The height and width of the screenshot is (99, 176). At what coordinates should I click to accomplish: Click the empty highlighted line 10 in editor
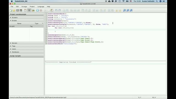(x=107, y=30)
